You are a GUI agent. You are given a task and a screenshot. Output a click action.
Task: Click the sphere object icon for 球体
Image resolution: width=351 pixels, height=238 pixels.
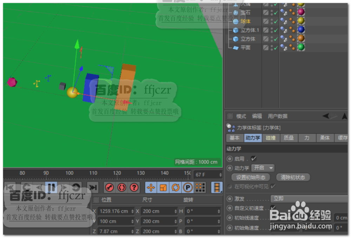tap(236, 21)
